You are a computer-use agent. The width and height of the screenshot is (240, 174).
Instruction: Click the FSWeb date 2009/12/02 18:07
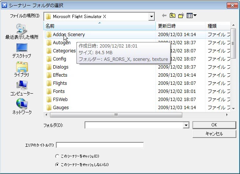177,100
